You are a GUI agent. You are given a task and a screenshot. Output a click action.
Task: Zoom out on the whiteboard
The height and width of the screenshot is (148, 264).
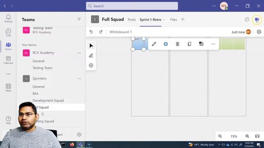coord(220,136)
